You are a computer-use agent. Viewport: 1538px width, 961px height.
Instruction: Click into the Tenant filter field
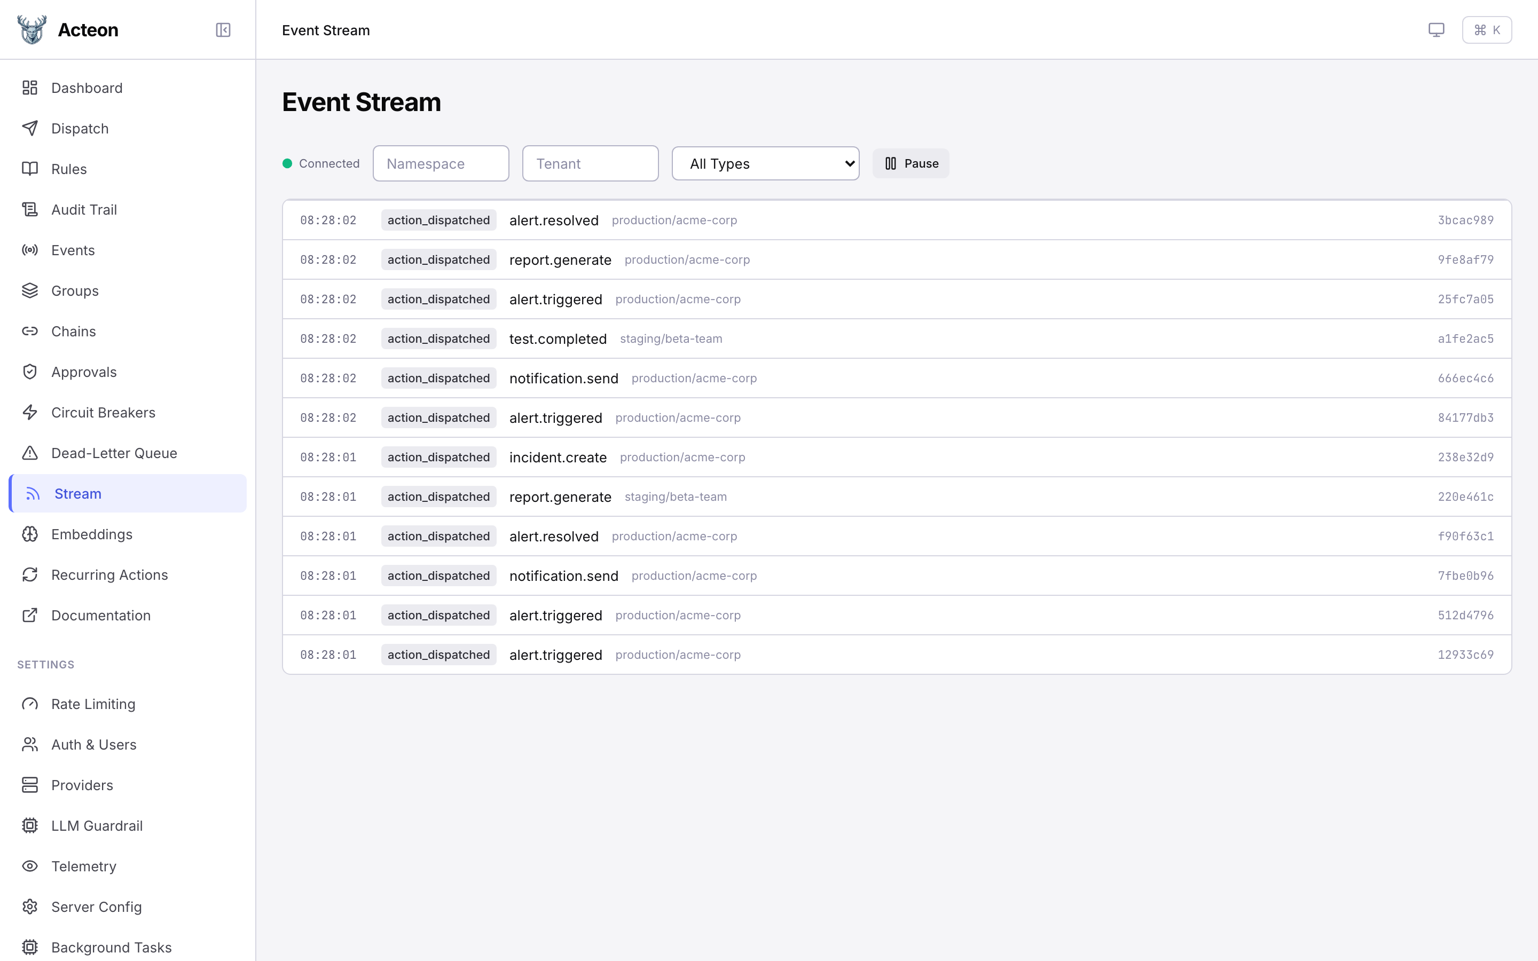(x=590, y=164)
